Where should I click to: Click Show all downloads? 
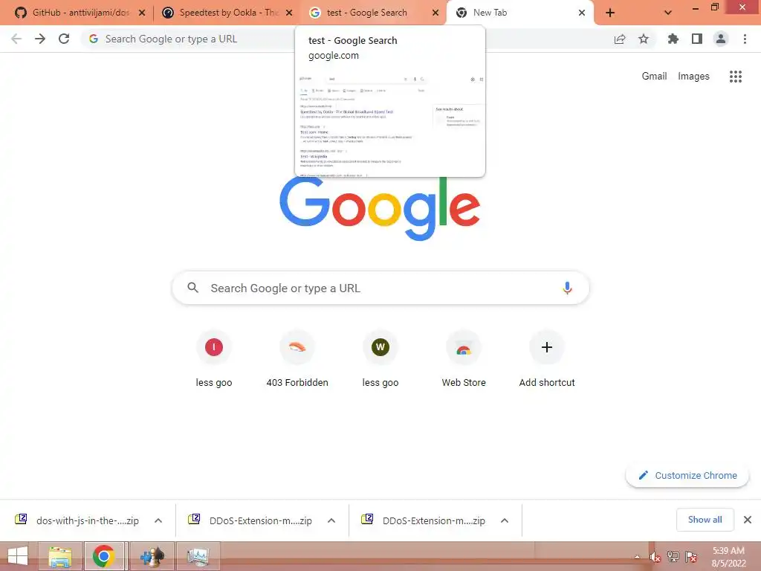pyautogui.click(x=705, y=520)
